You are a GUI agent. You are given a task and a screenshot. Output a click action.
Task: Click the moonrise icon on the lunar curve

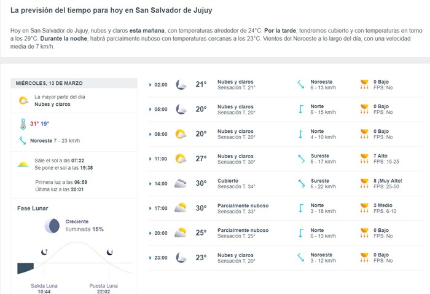pos(44,252)
